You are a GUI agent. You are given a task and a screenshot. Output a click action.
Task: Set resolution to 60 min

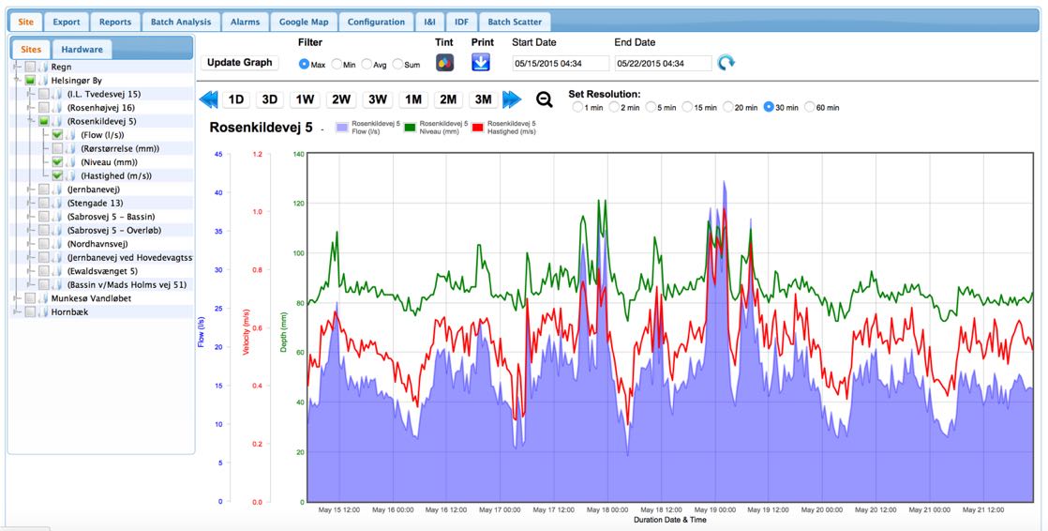[809, 107]
